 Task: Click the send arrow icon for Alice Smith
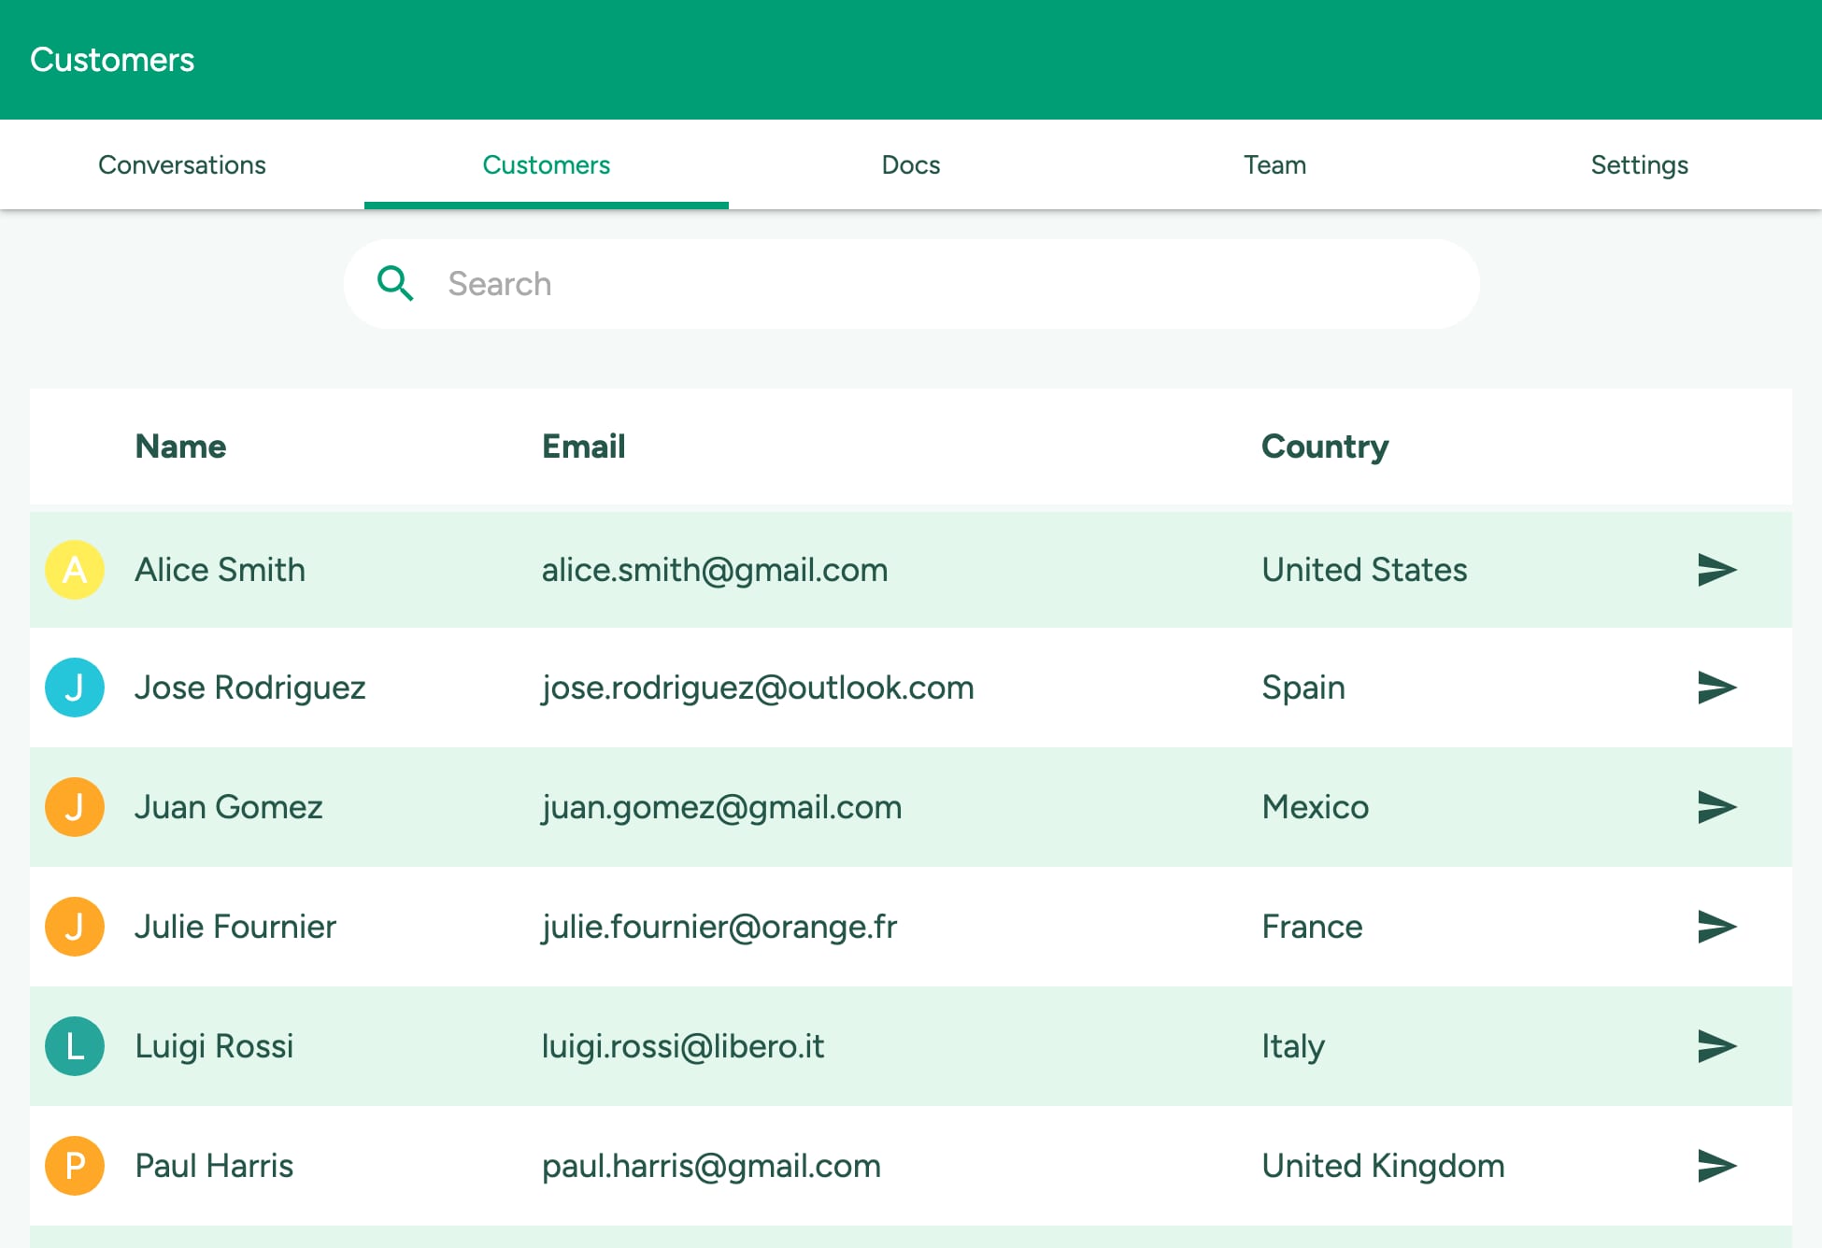pos(1716,570)
